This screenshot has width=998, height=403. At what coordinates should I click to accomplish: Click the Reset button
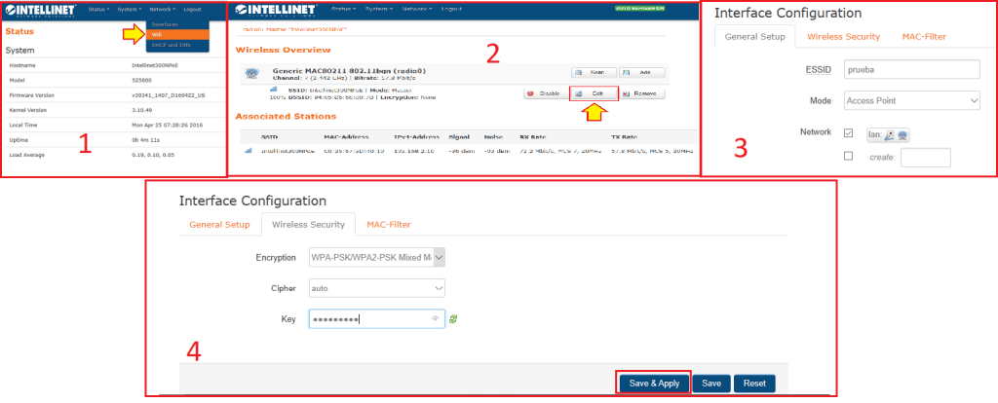pyautogui.click(x=753, y=384)
